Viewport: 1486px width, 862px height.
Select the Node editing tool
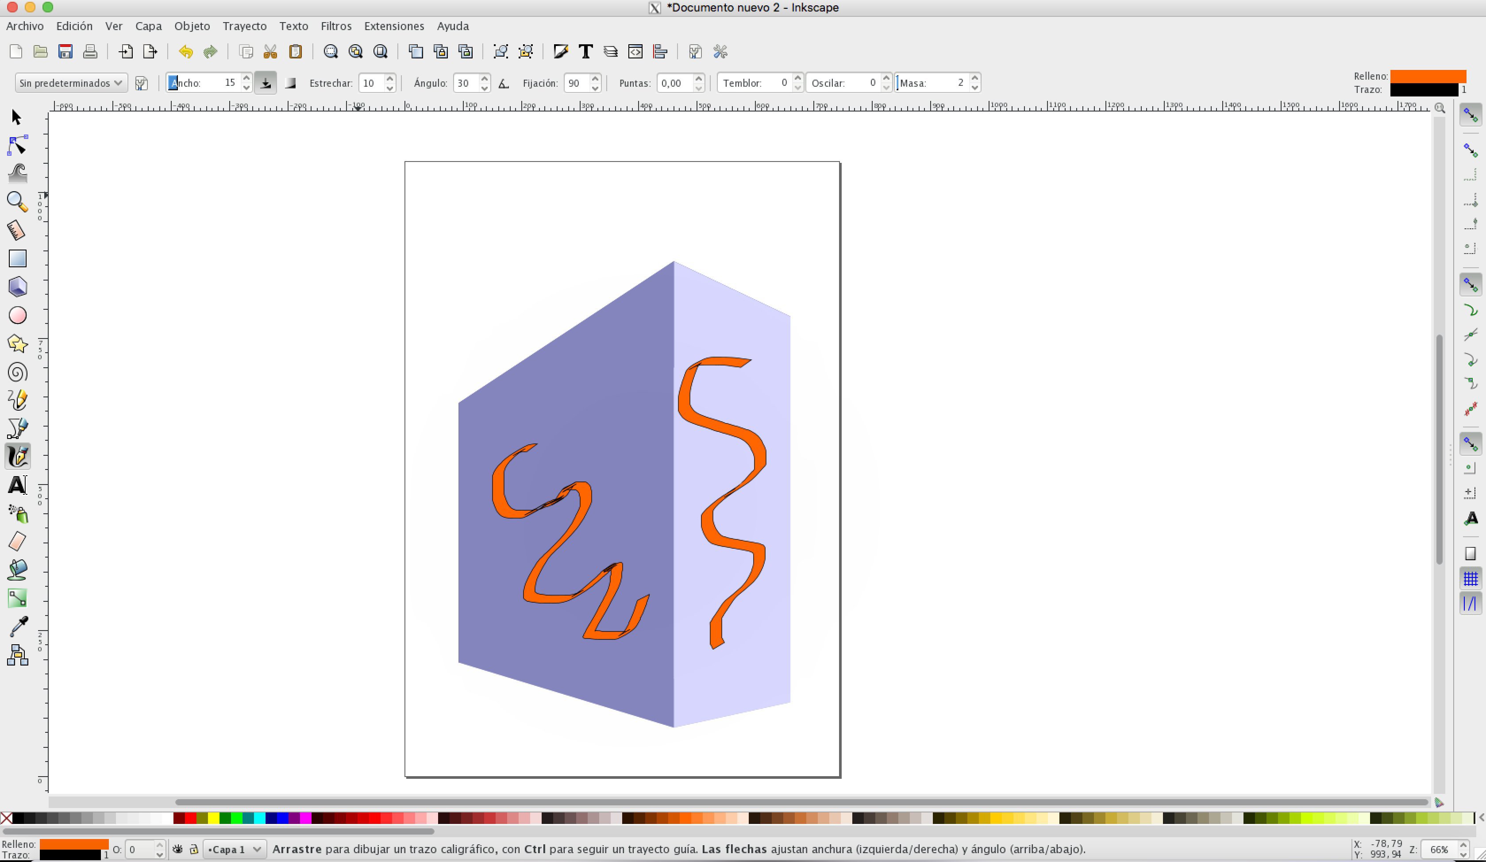point(17,145)
